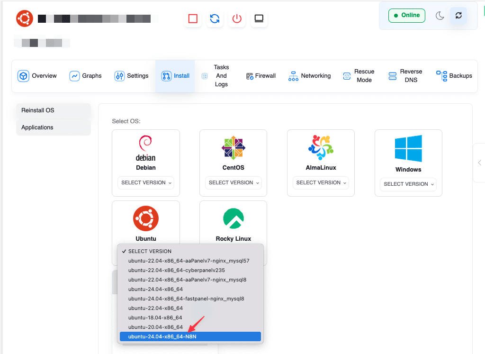Open Windows SELECT VERSION dropdown
Screen dimensions: 485x354
(408, 184)
